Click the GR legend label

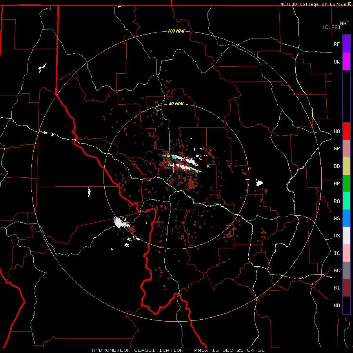[337, 149]
